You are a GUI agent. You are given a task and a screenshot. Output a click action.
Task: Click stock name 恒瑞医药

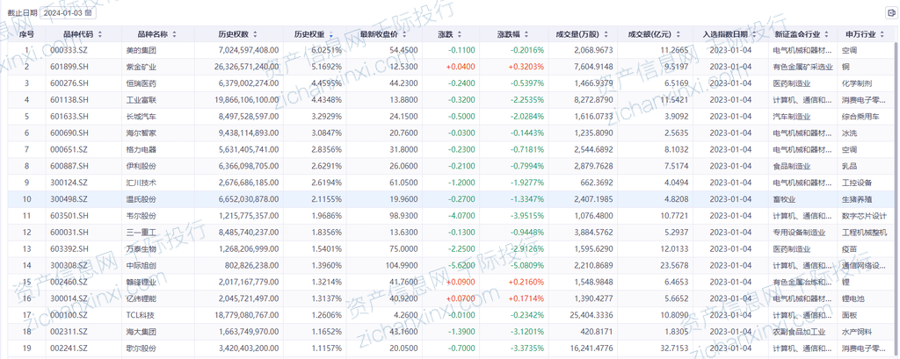tap(142, 83)
